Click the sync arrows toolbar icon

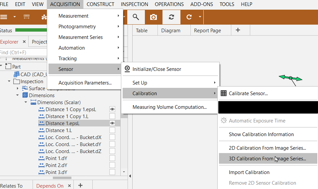coord(171,17)
